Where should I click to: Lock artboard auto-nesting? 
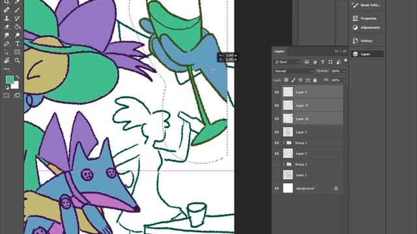[x=308, y=80]
